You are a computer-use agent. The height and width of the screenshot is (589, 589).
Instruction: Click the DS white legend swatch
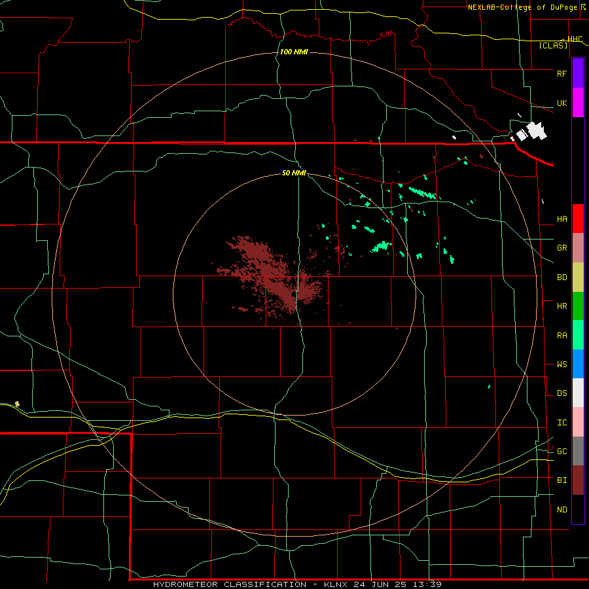[578, 393]
